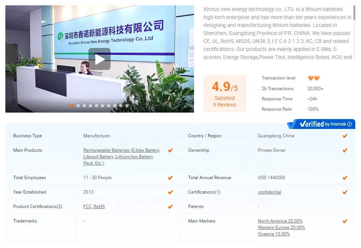The width and height of the screenshot is (361, 248).
Task: Click the 'Response Rate' label
Action: tap(276, 109)
